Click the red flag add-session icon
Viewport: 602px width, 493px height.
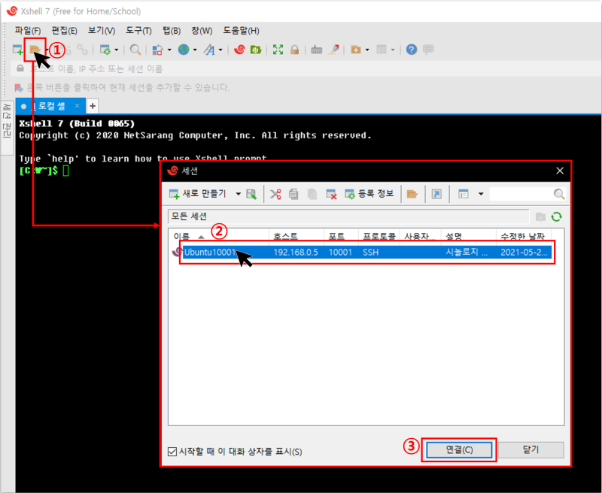tap(18, 88)
